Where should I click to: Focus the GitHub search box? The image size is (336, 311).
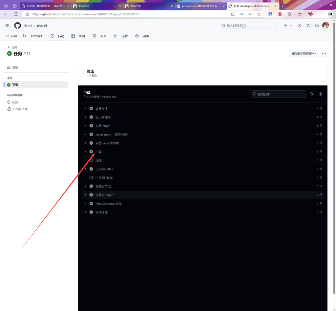coord(248,26)
